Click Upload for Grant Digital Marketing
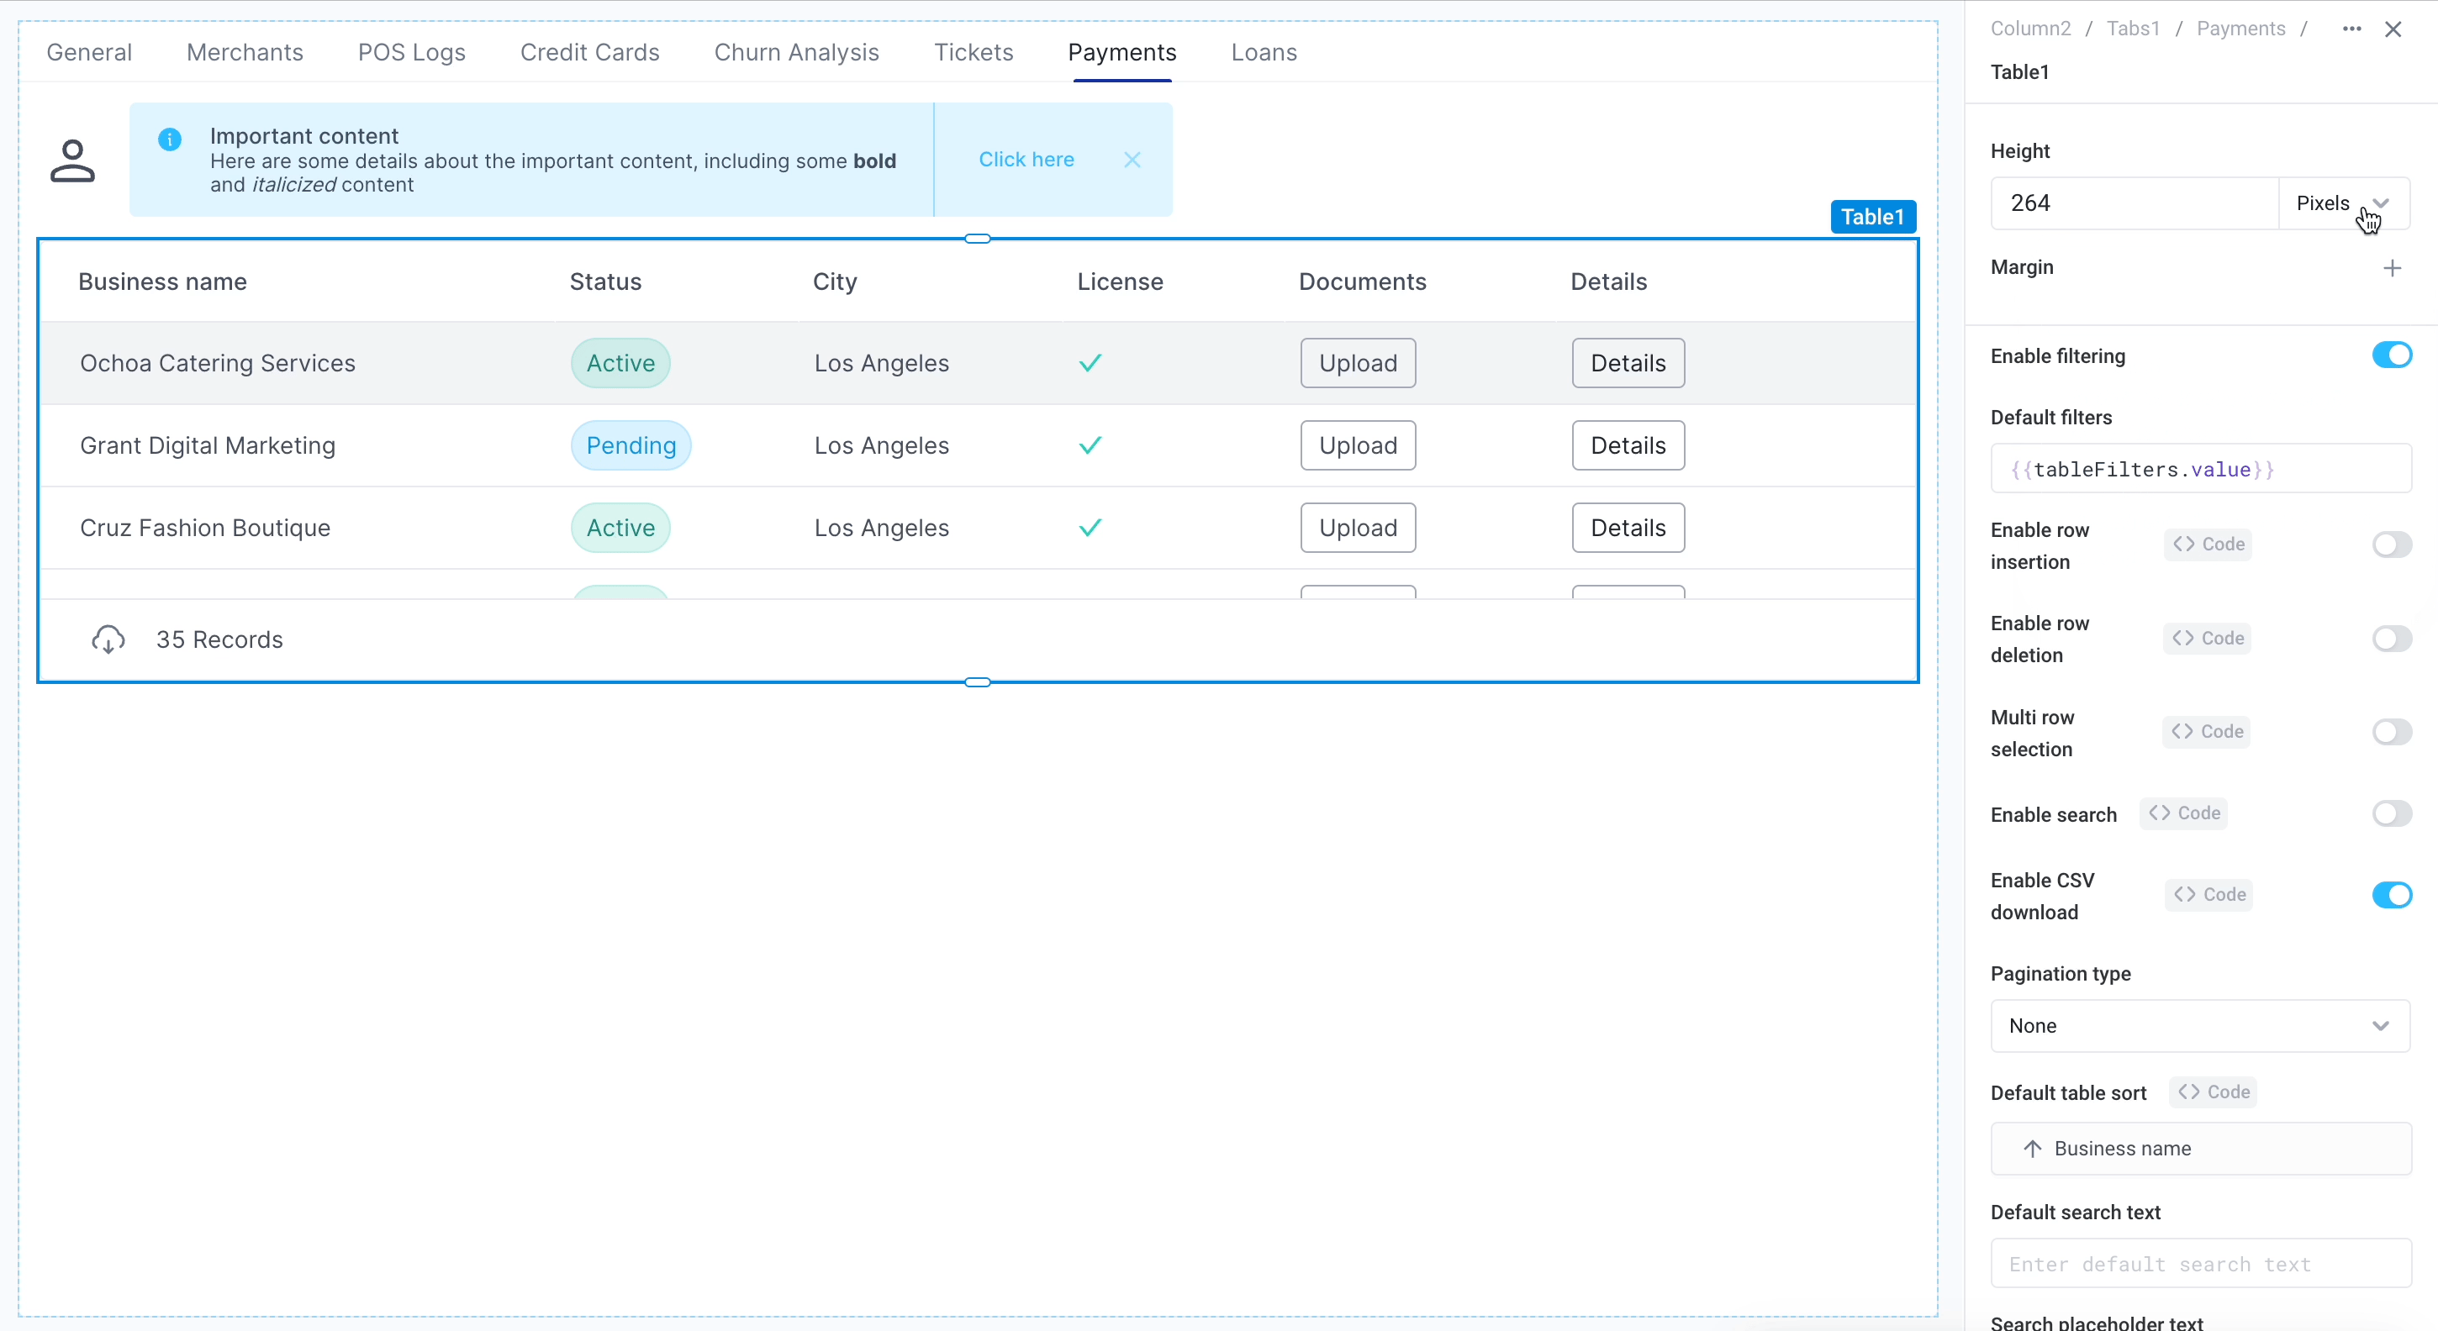 (1357, 445)
